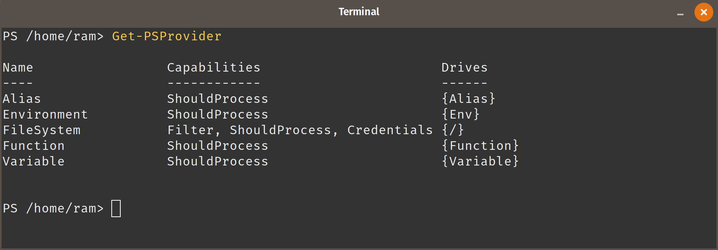The width and height of the screenshot is (718, 250).
Task: Click the Get-PSProvider command text
Action: coord(167,36)
